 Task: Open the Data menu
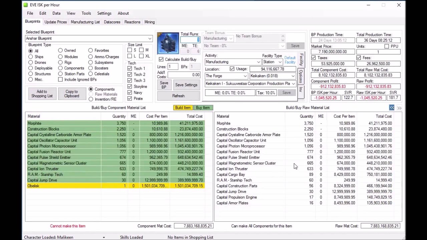click(x=56, y=13)
